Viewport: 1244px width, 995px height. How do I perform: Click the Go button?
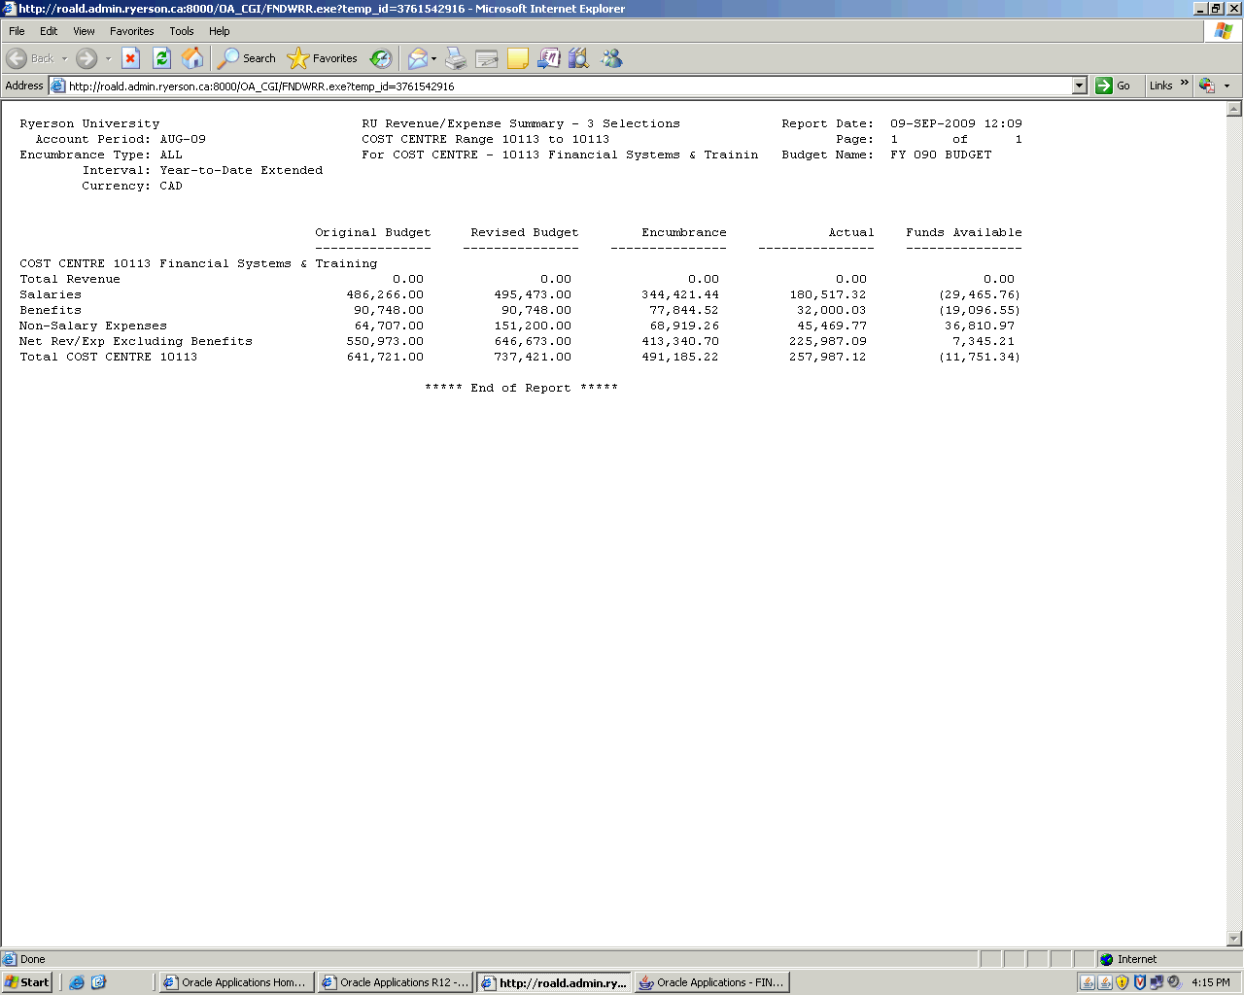tap(1114, 86)
